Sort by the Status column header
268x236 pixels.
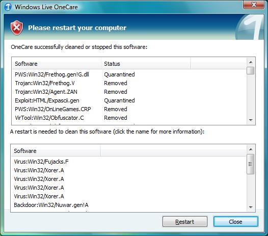coord(146,64)
